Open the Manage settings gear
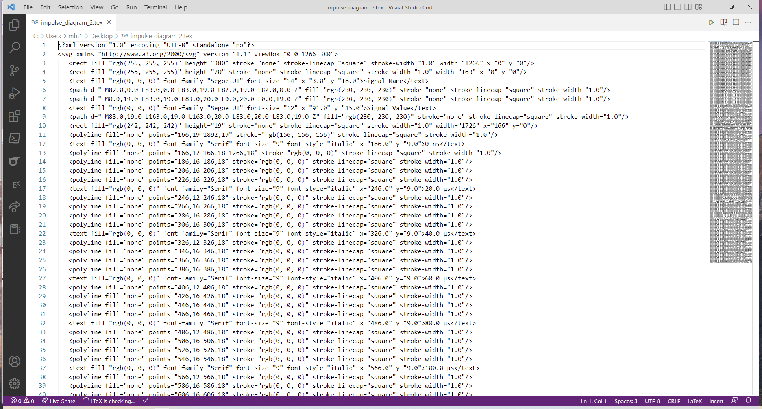 pos(15,383)
